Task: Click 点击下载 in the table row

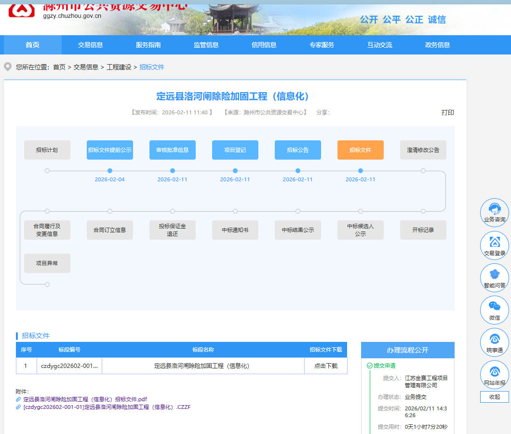Action: coord(325,366)
